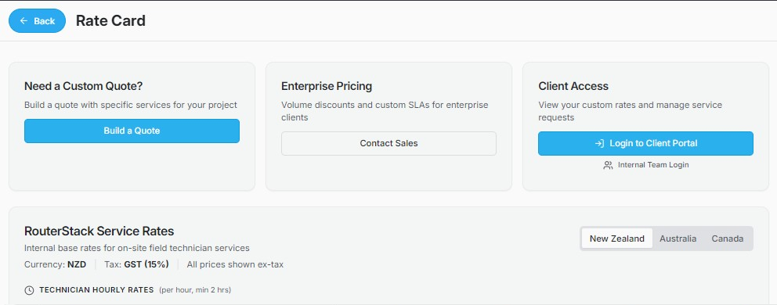Screen dimensions: 777x305
Task: Click the Rate Card page title
Action: (x=110, y=21)
